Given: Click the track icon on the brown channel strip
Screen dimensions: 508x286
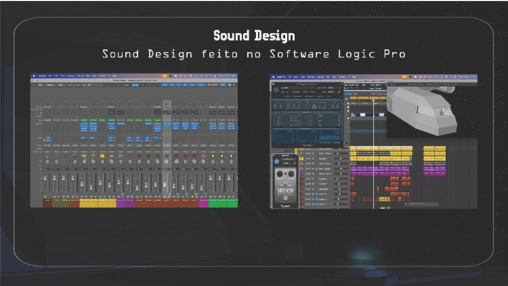Looking at the screenshot, I should (x=47, y=156).
